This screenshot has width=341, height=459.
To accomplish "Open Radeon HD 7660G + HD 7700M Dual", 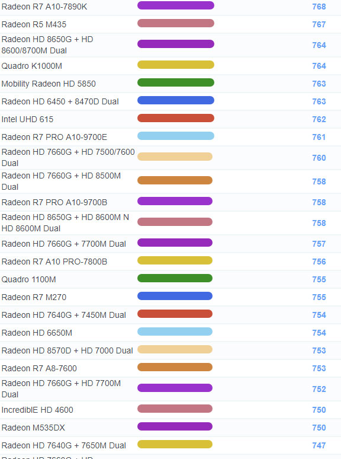I will 61,389.
